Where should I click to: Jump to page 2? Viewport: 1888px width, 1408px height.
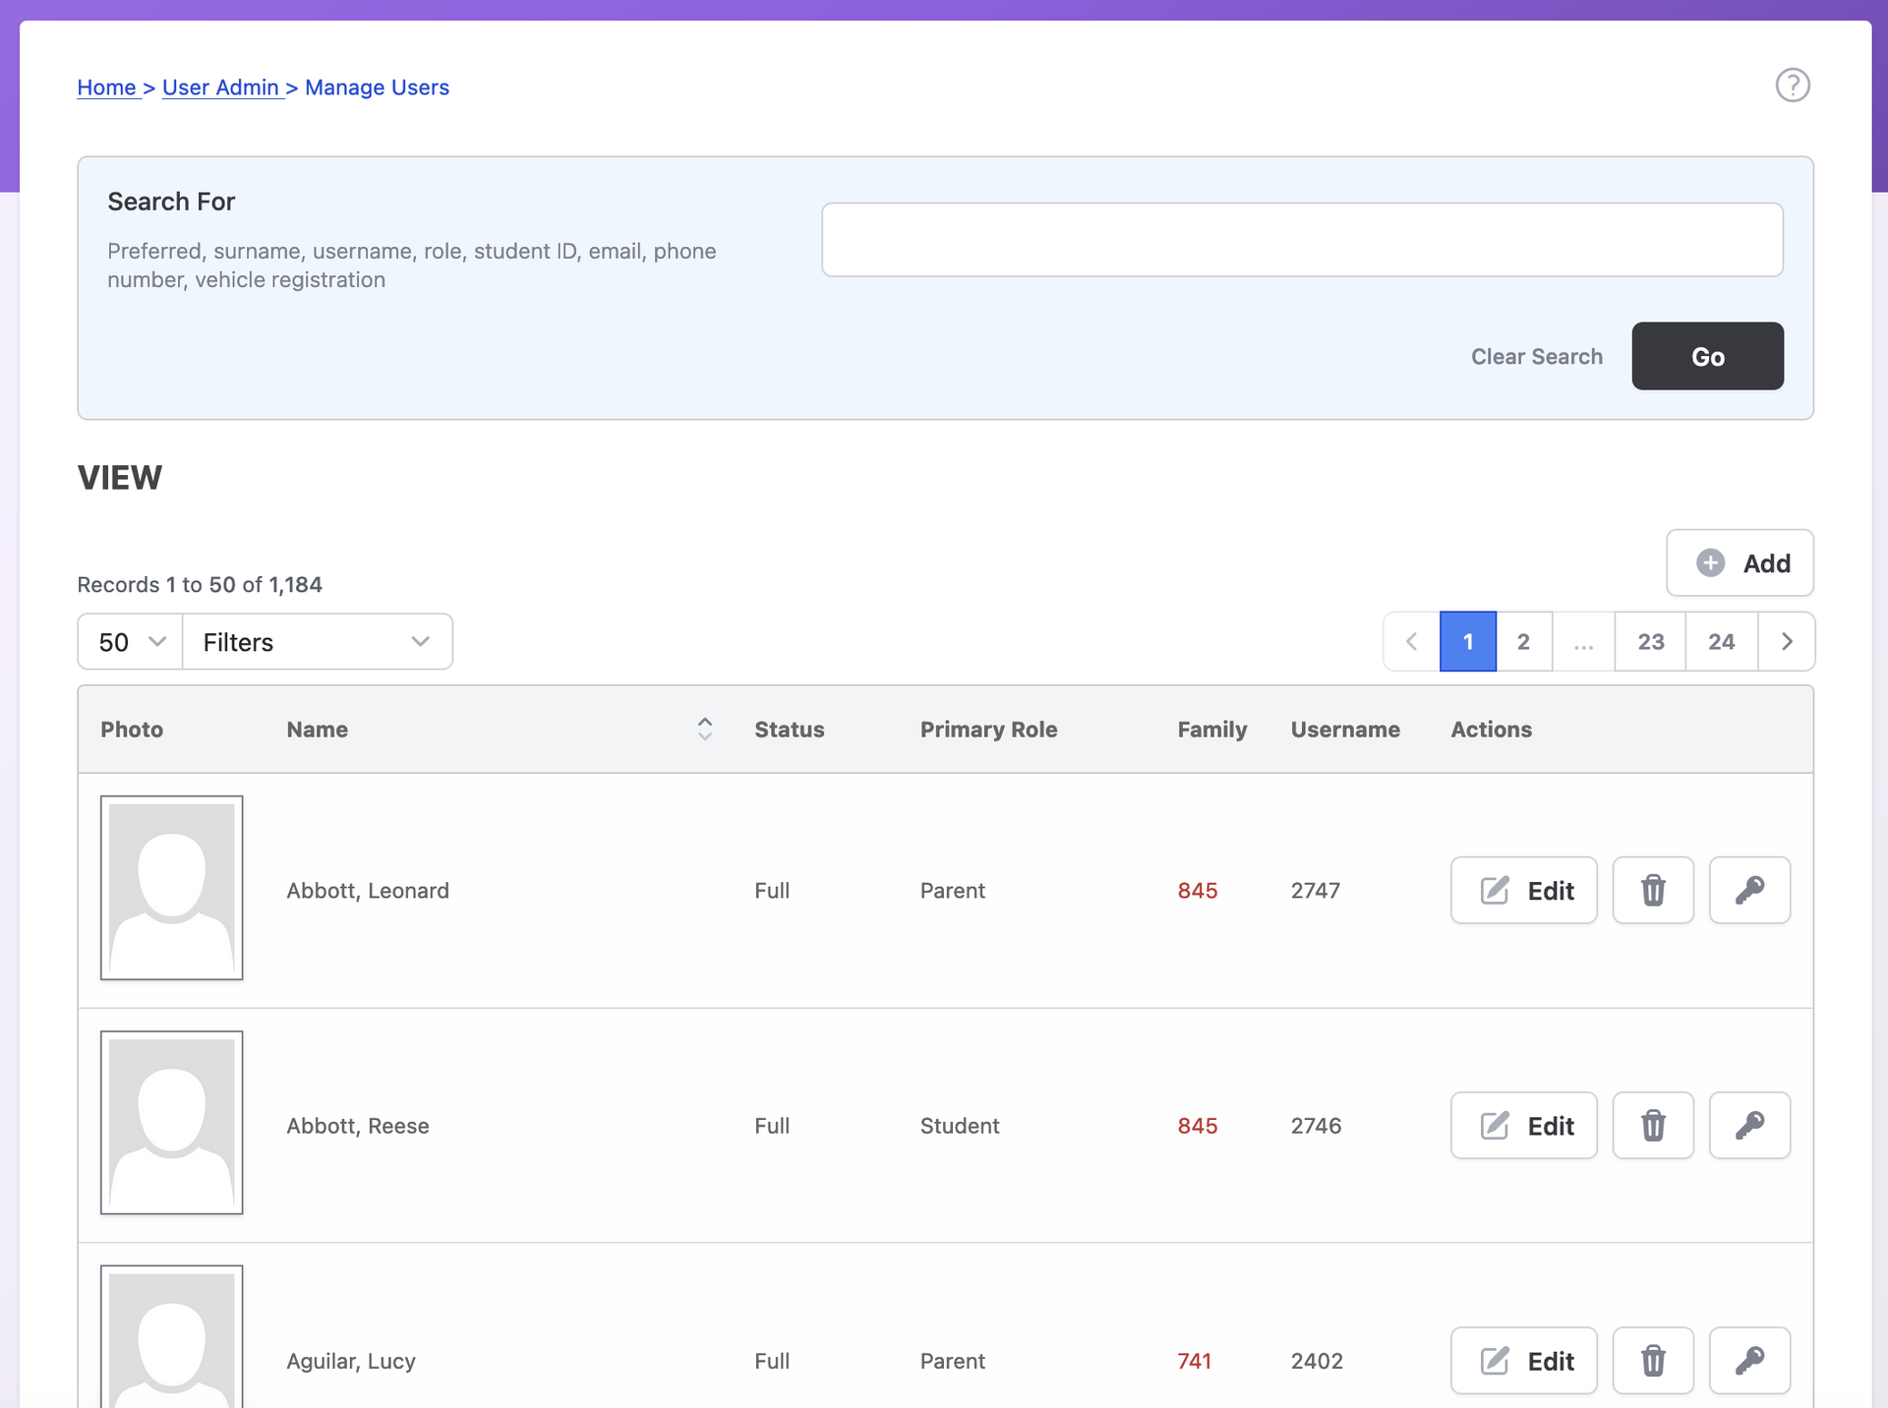pyautogui.click(x=1523, y=641)
